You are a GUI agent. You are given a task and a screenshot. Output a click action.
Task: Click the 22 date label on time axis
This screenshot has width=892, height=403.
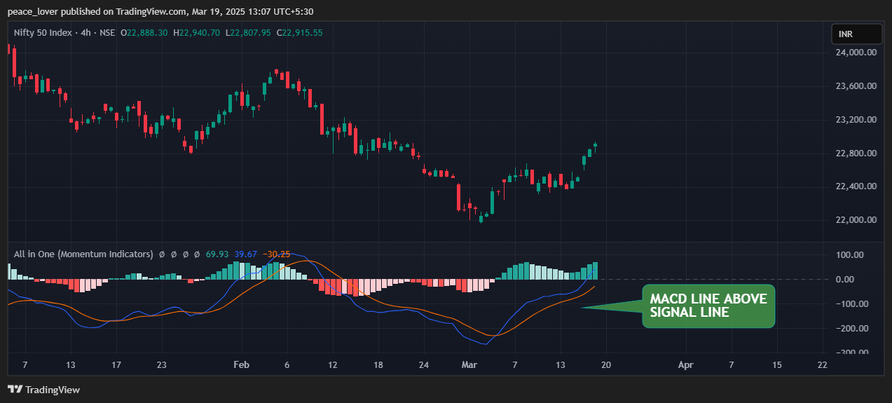click(822, 365)
